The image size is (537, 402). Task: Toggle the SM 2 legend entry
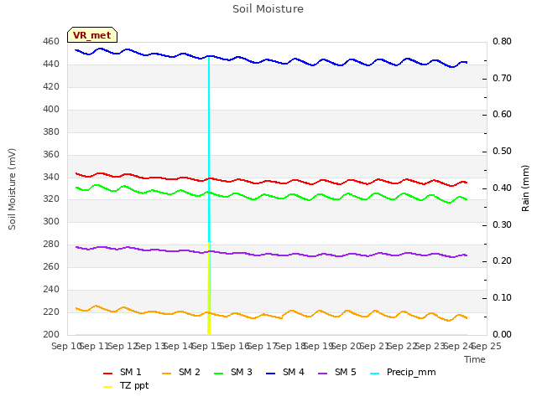pyautogui.click(x=181, y=372)
